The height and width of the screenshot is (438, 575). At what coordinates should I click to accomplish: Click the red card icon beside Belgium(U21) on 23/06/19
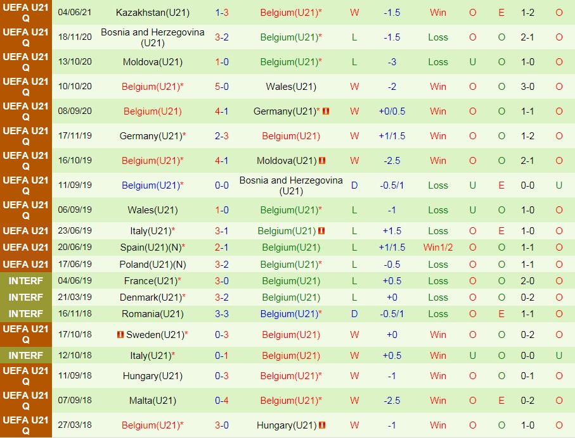coord(322,231)
